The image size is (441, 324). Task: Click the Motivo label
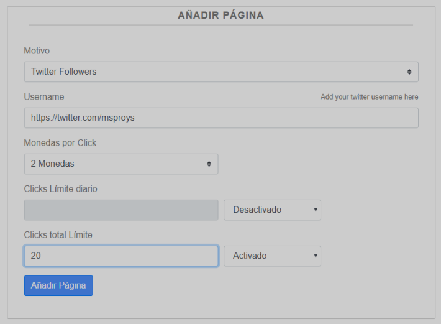click(37, 50)
